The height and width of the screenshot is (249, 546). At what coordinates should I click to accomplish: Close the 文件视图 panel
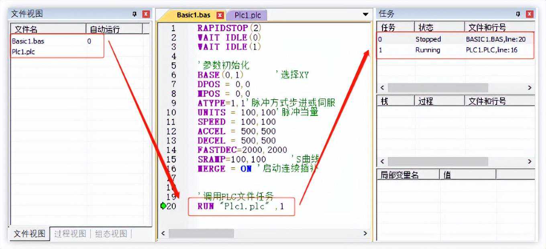coord(146,14)
